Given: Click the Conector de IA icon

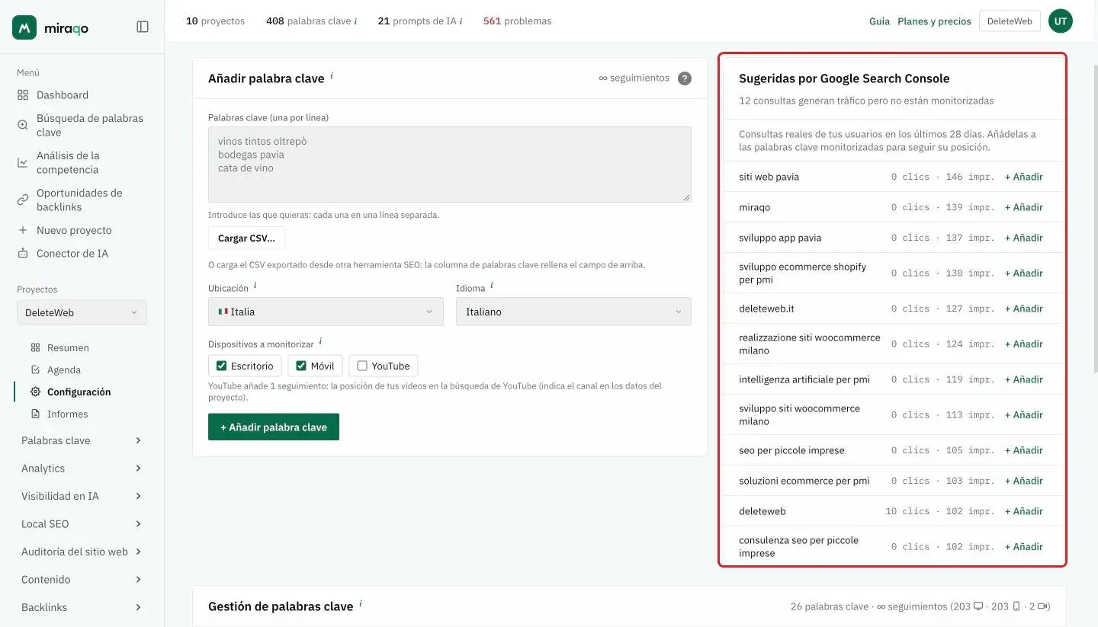Looking at the screenshot, I should (x=23, y=253).
